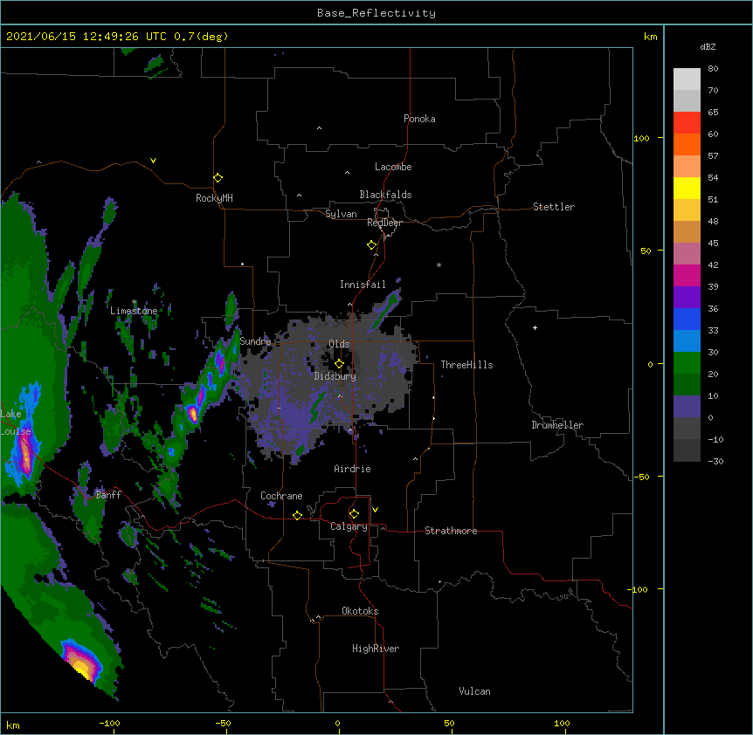This screenshot has width=753, height=735.
Task: Select the yellow 51-54 dBZ legend swatch
Action: [x=687, y=188]
